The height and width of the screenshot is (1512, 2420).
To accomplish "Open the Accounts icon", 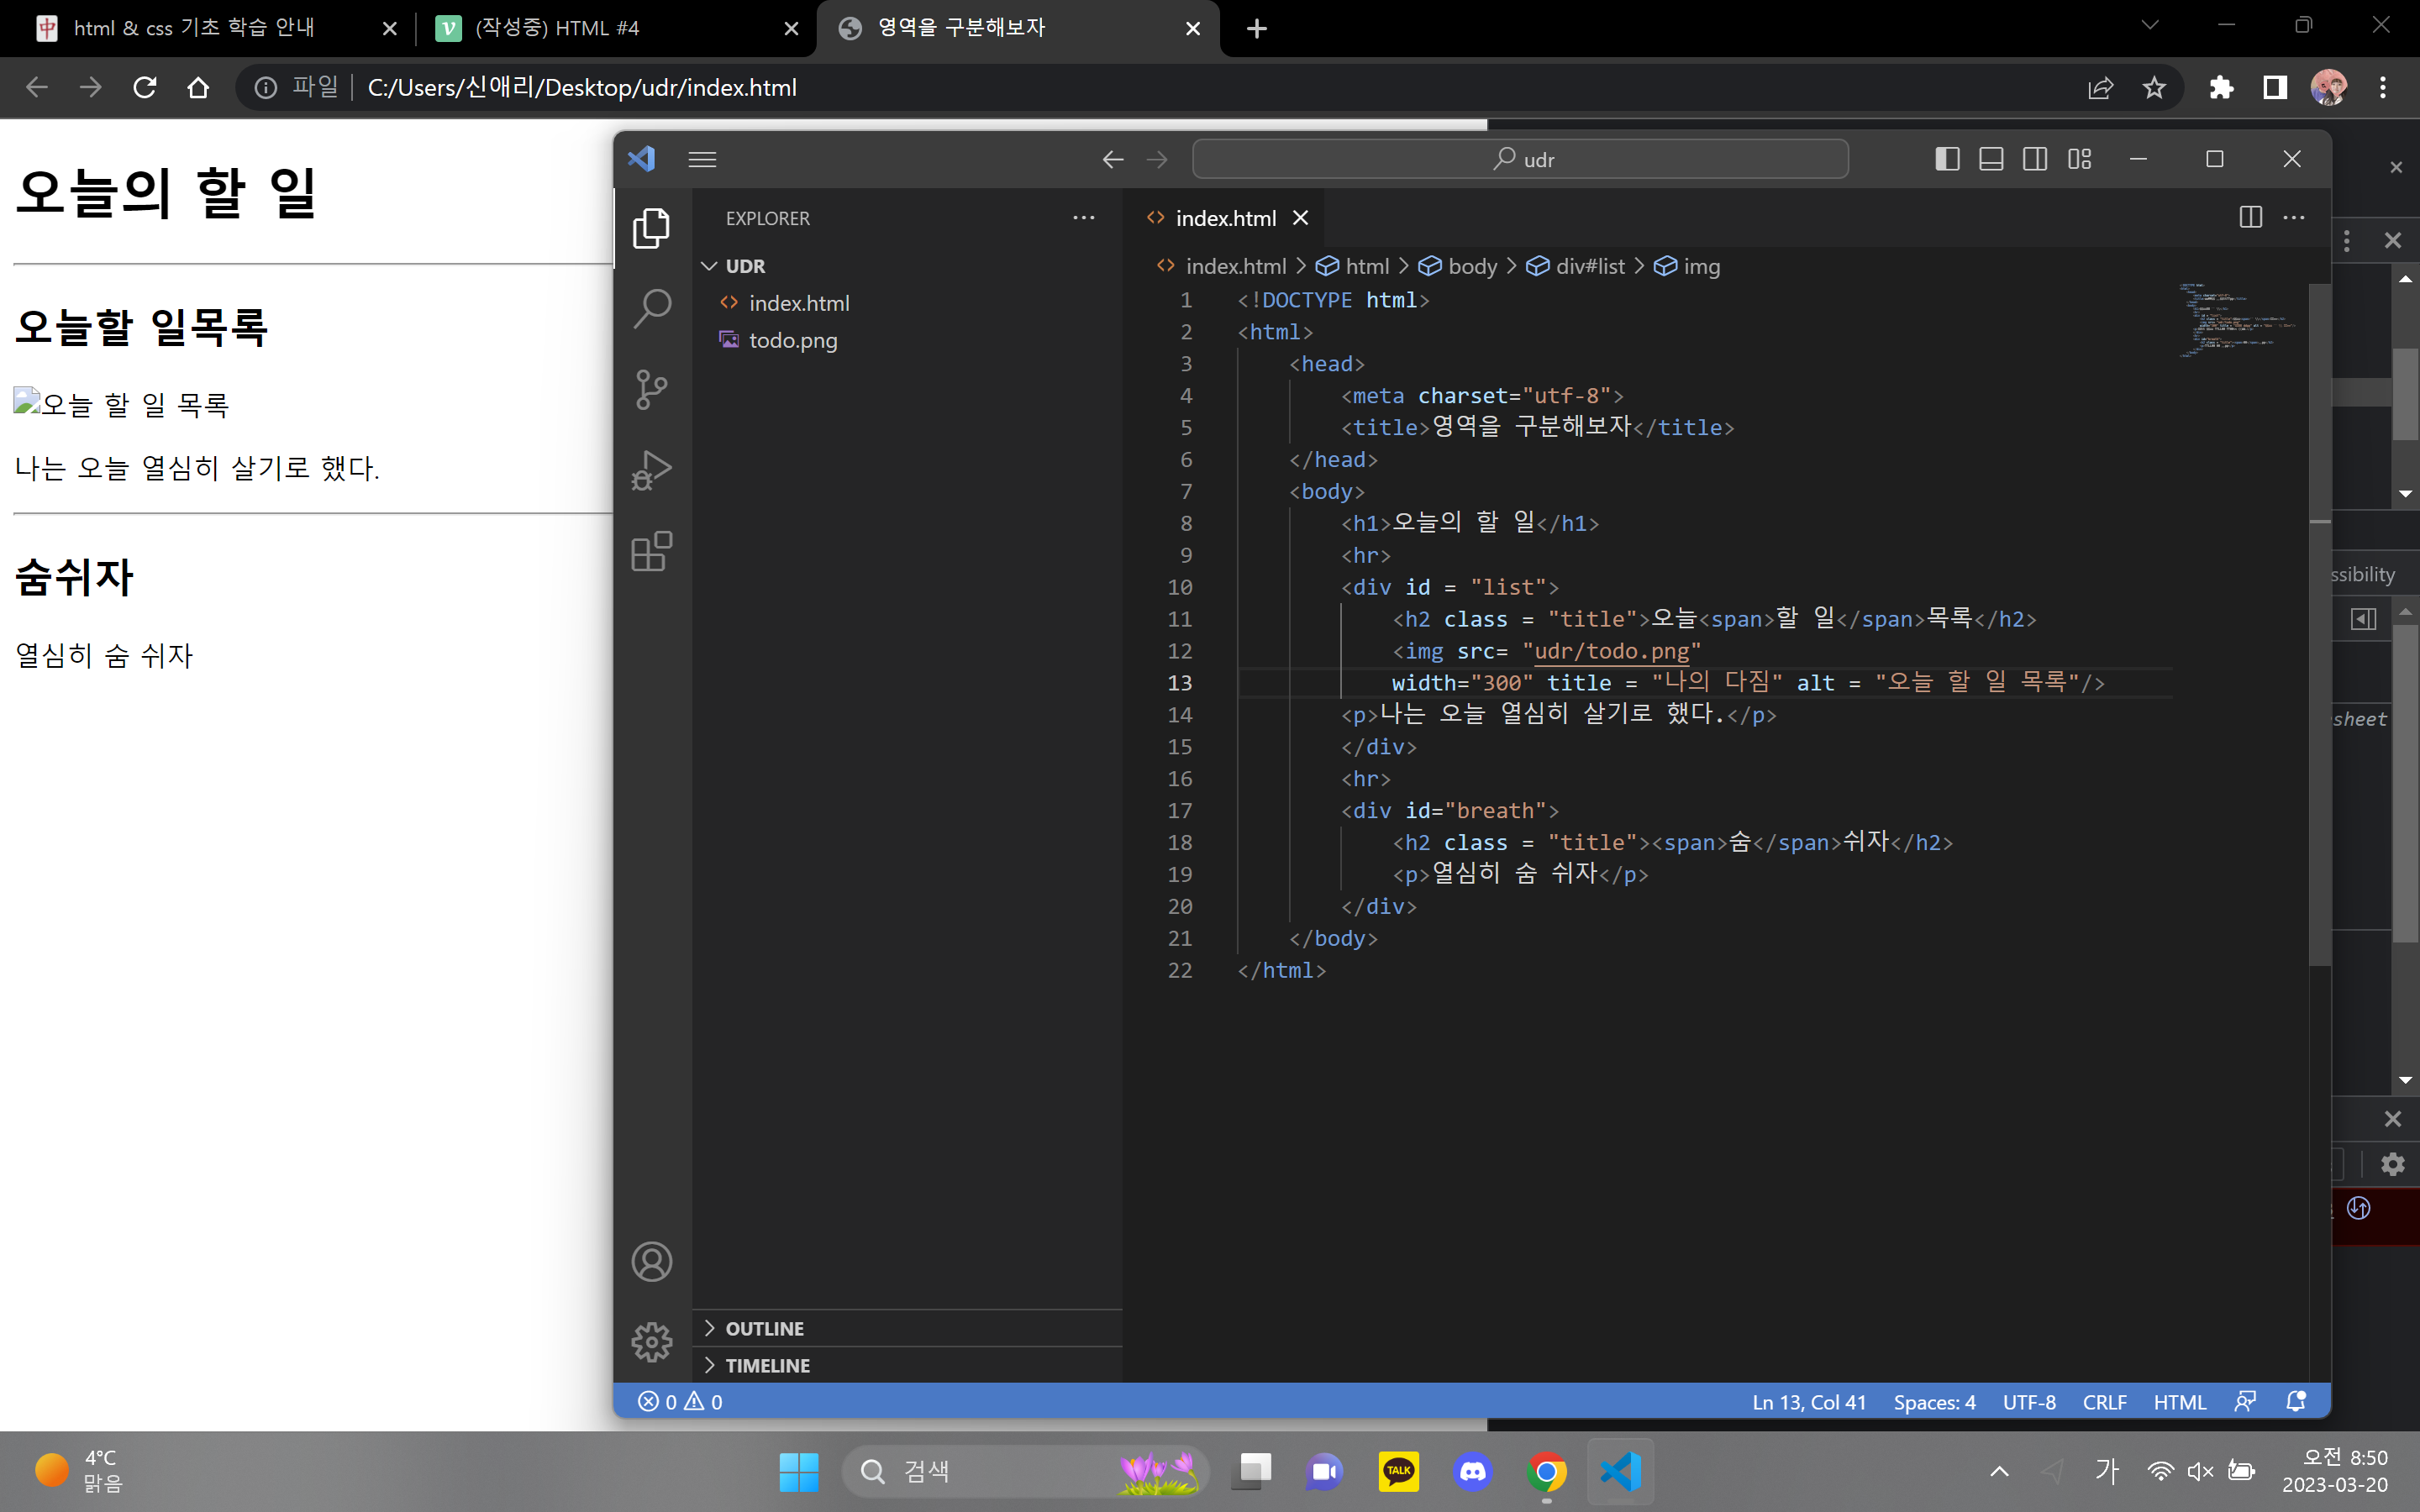I will 651,1262.
